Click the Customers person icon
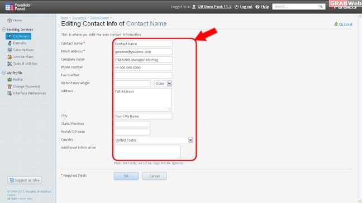Image resolution: width=362 pixels, height=203 pixels. tap(9, 36)
